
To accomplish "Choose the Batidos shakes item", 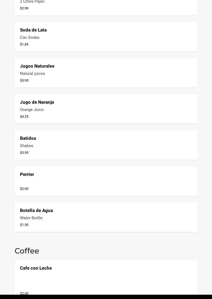I will (x=106, y=145).
